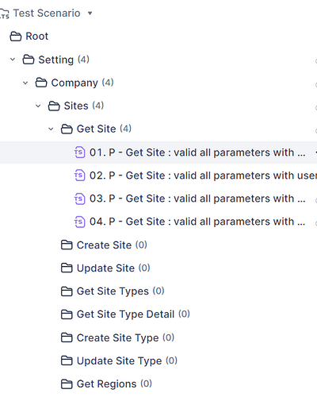
Task: Click the Setting folder icon
Action: pos(29,60)
